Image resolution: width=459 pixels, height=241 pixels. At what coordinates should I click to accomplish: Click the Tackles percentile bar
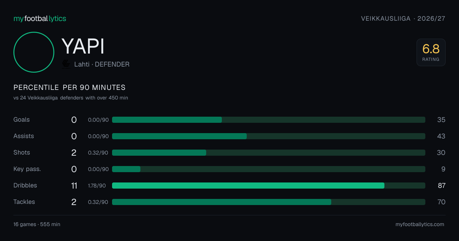(269, 202)
